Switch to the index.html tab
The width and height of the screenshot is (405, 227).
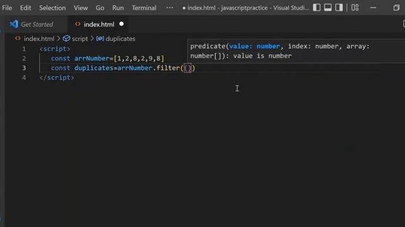99,25
